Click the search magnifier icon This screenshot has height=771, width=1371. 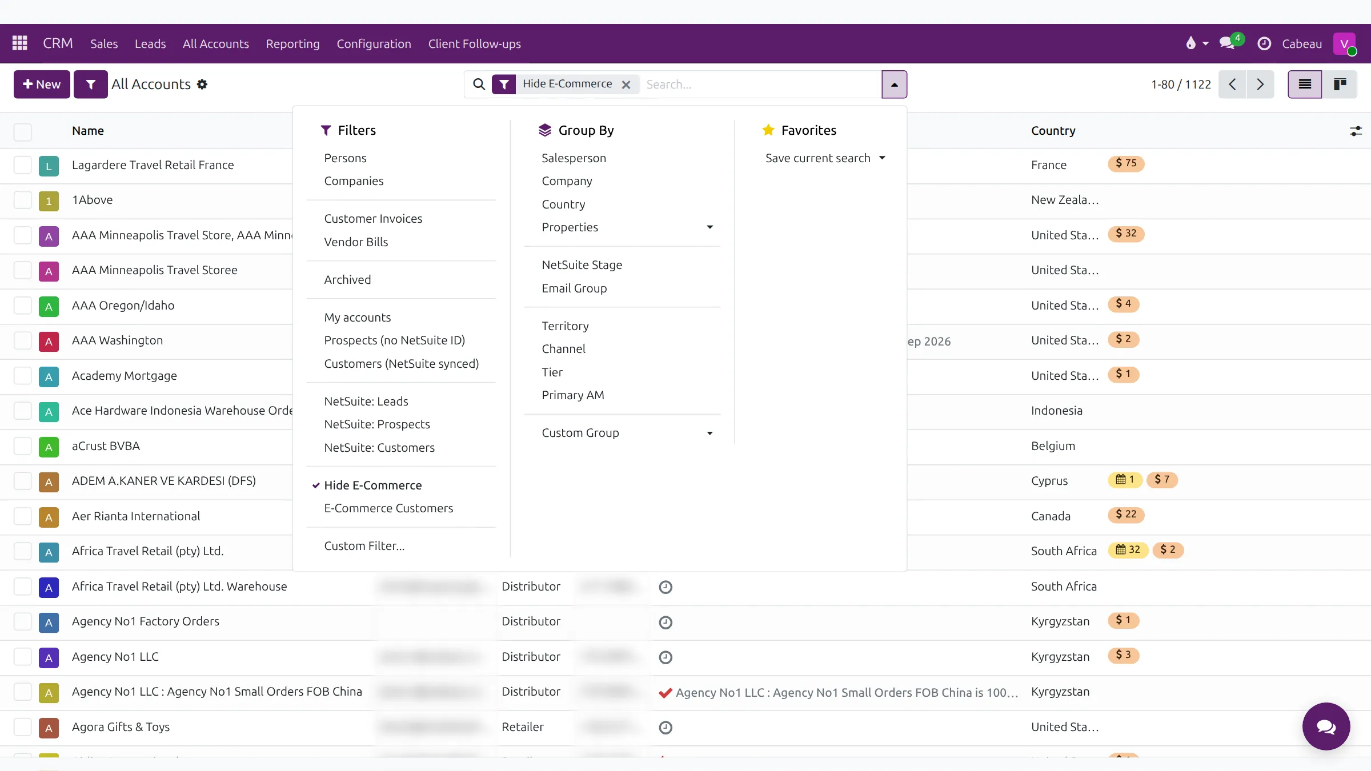[x=479, y=85]
